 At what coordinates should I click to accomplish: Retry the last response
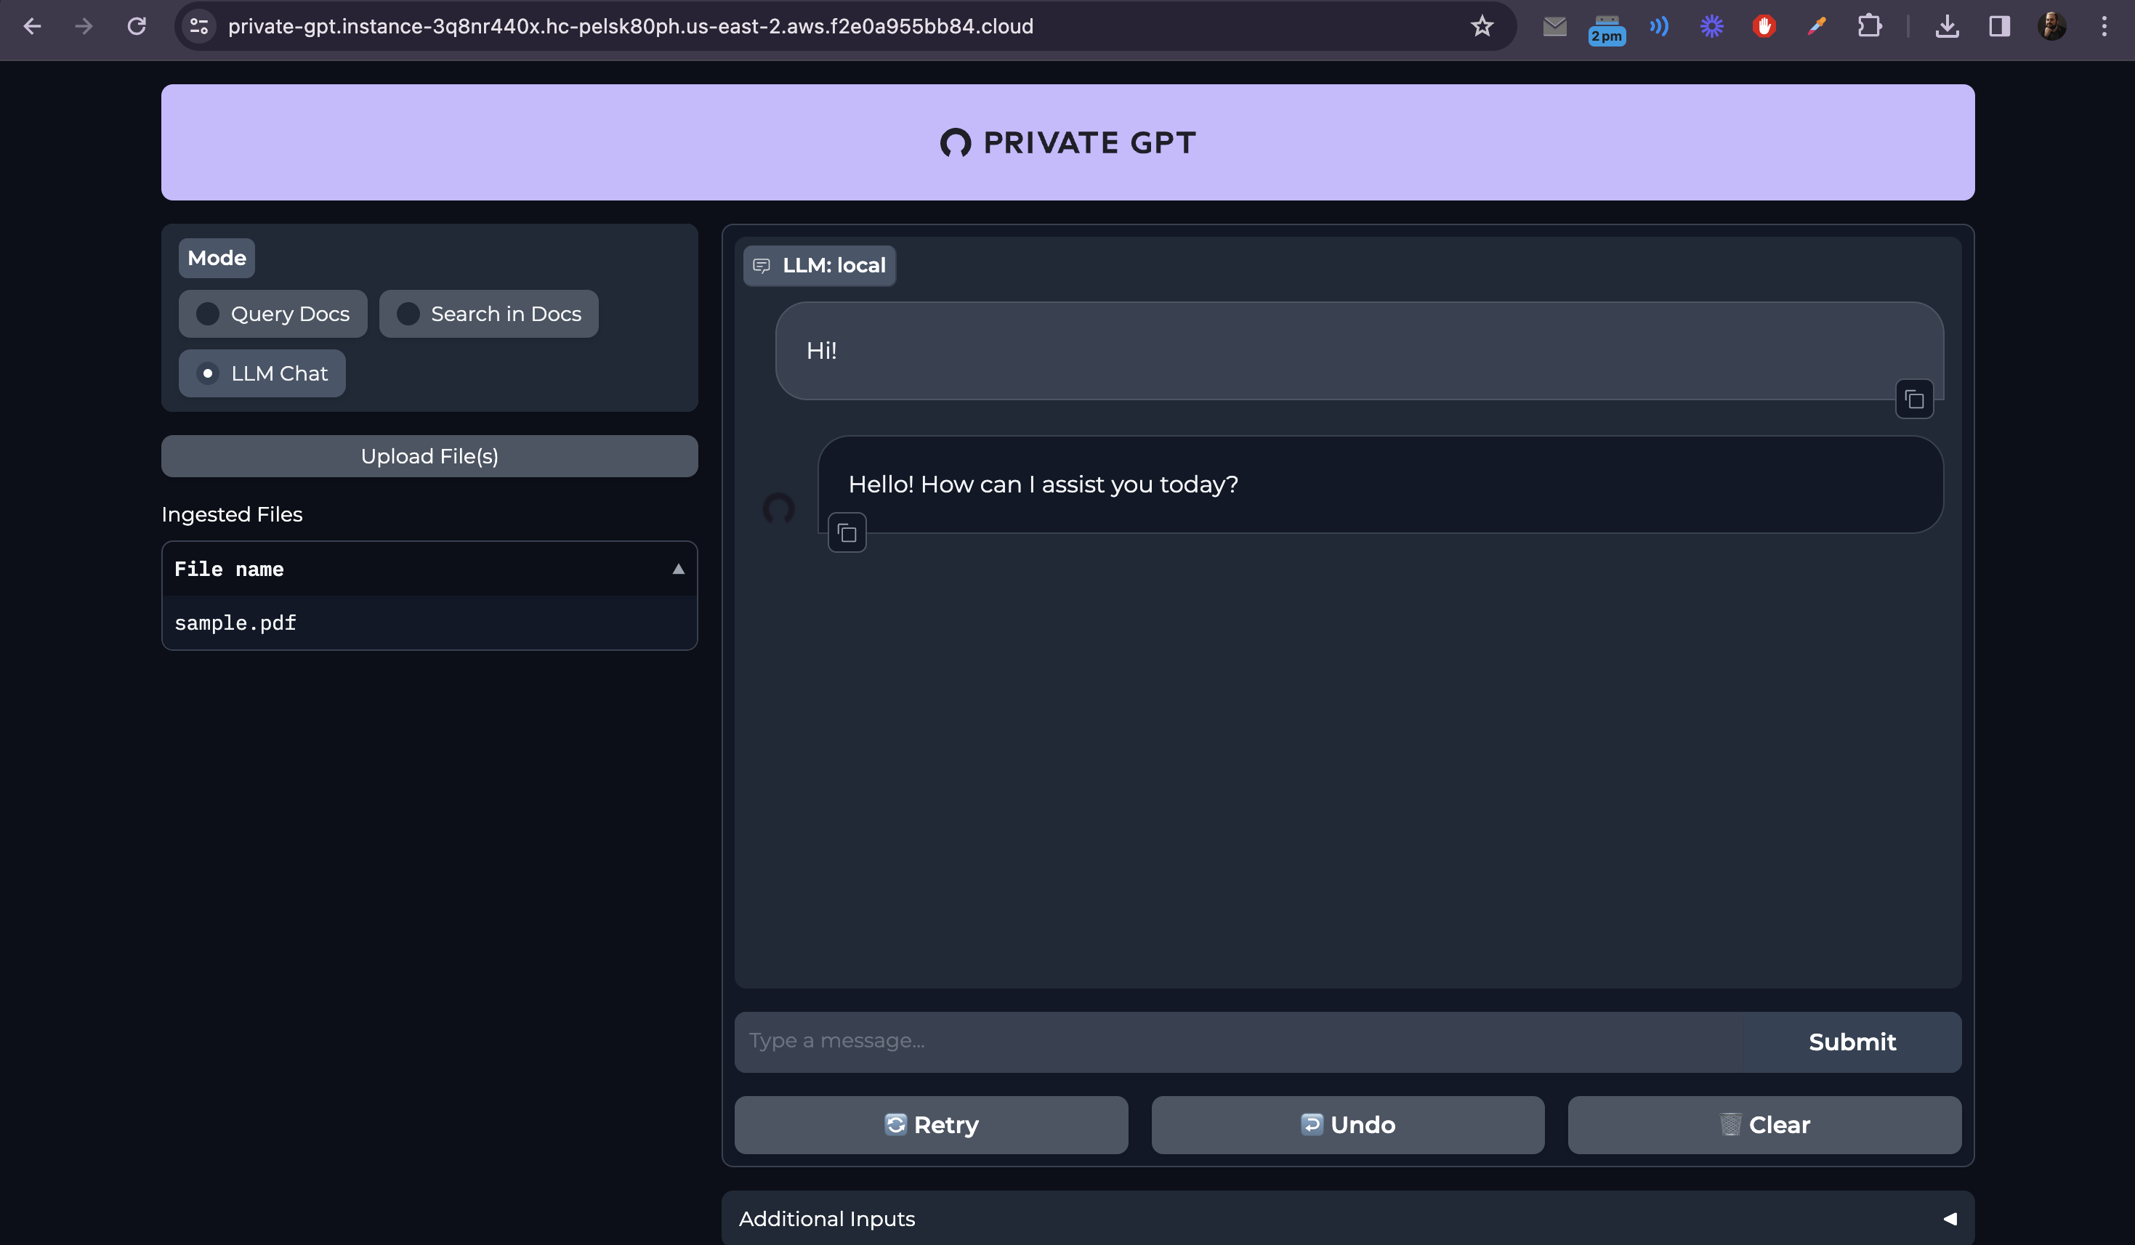tap(931, 1124)
